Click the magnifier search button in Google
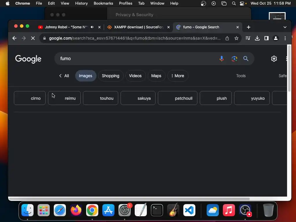This screenshot has height=222, width=296. [x=246, y=59]
